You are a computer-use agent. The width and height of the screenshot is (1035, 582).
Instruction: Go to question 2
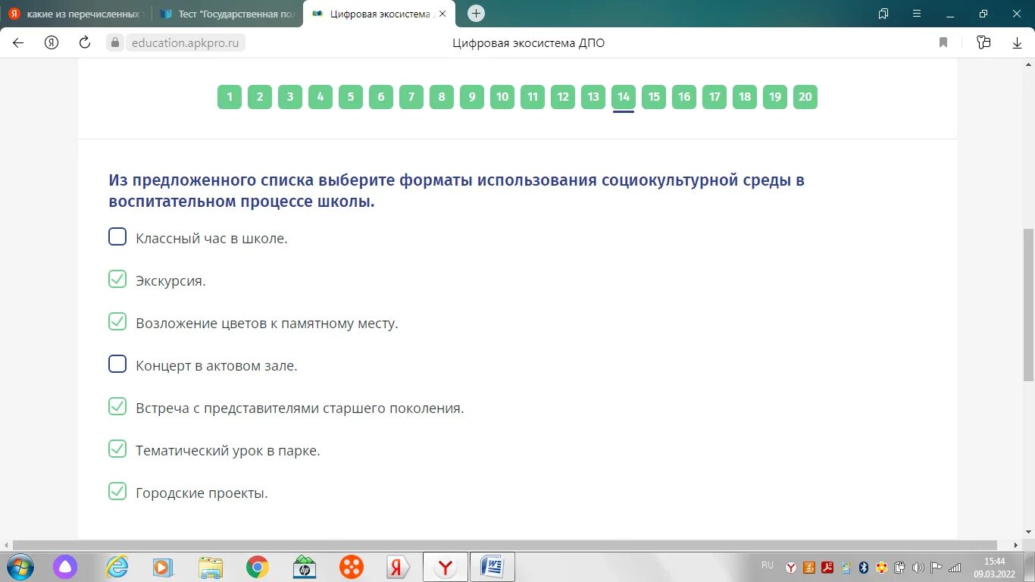point(260,97)
